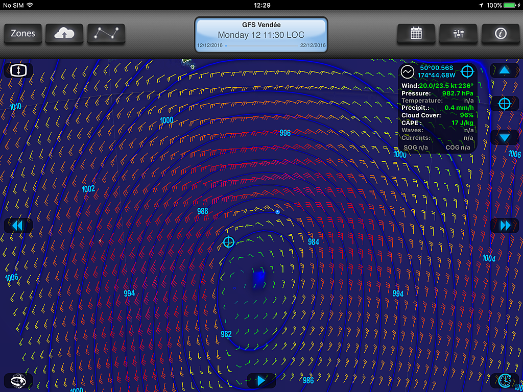
Task: Tap the 12:29 clock in status bar
Action: click(262, 5)
